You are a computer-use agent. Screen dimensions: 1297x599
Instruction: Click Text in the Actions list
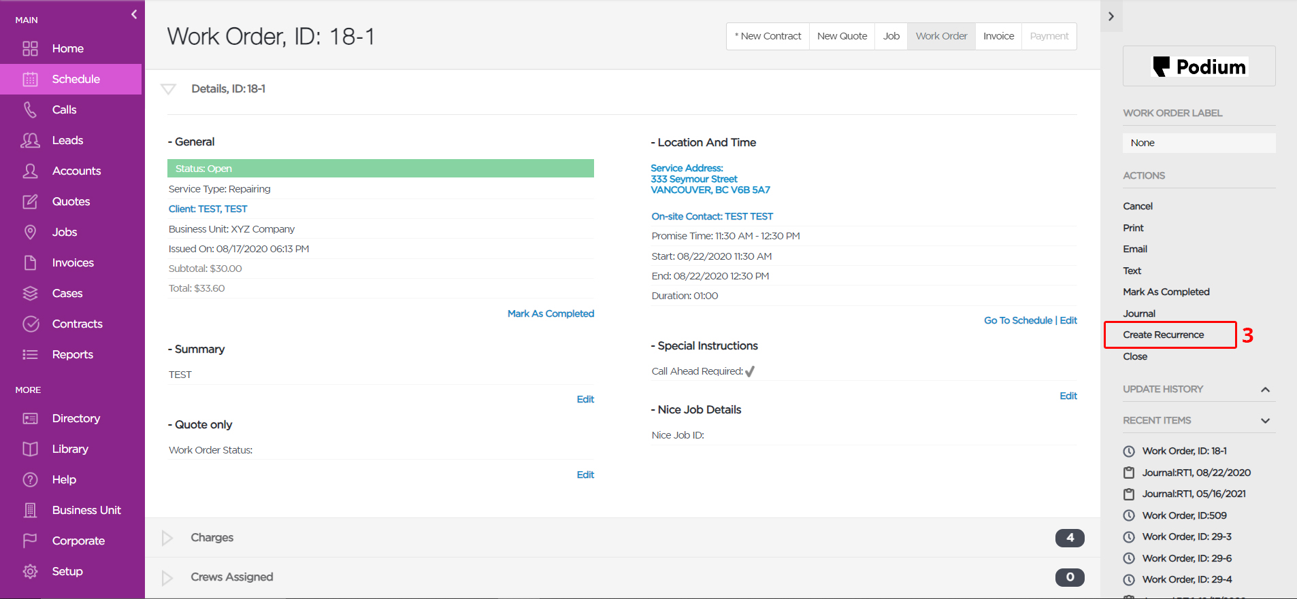(x=1132, y=271)
